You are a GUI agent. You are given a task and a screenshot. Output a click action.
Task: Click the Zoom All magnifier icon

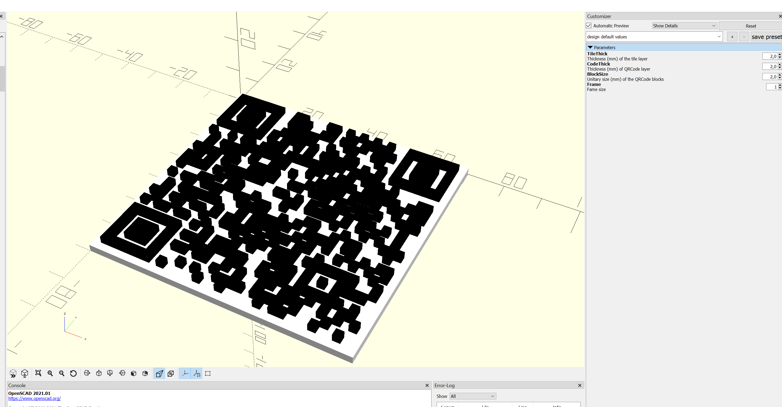coord(38,373)
